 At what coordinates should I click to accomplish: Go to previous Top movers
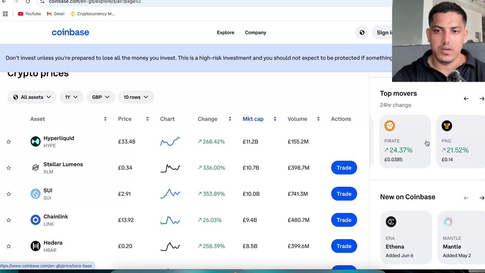tap(466, 99)
